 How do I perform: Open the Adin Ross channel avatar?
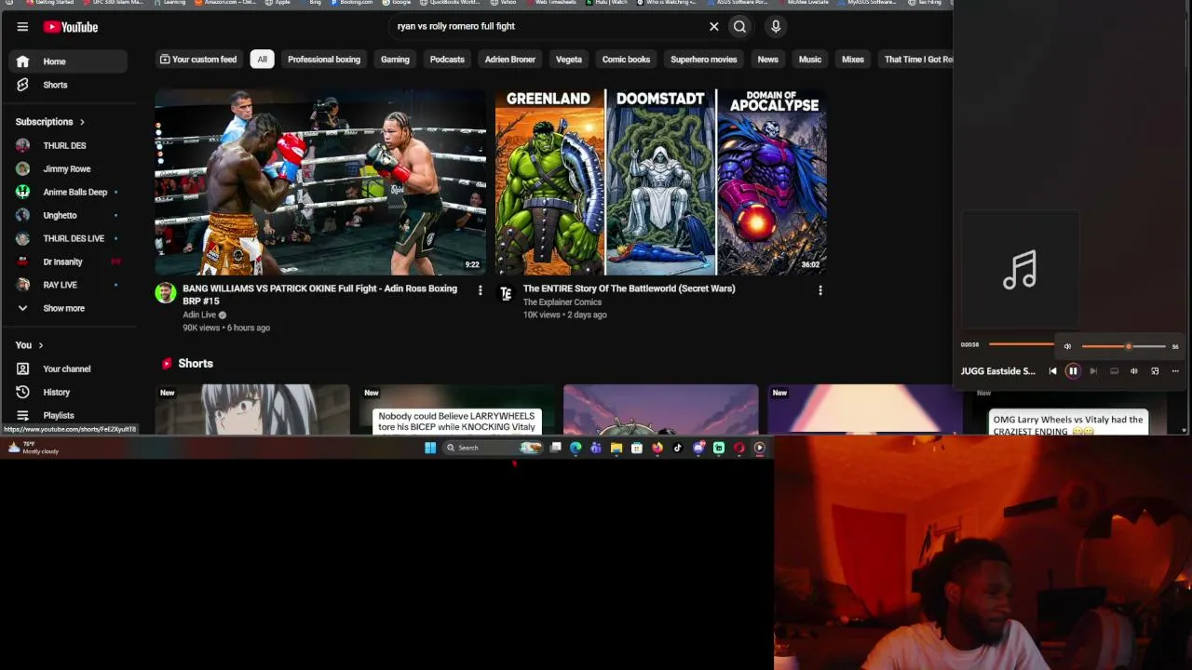pyautogui.click(x=166, y=293)
